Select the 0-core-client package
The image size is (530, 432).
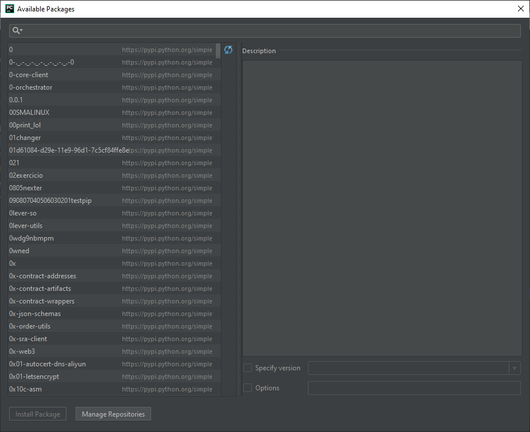(x=114, y=75)
